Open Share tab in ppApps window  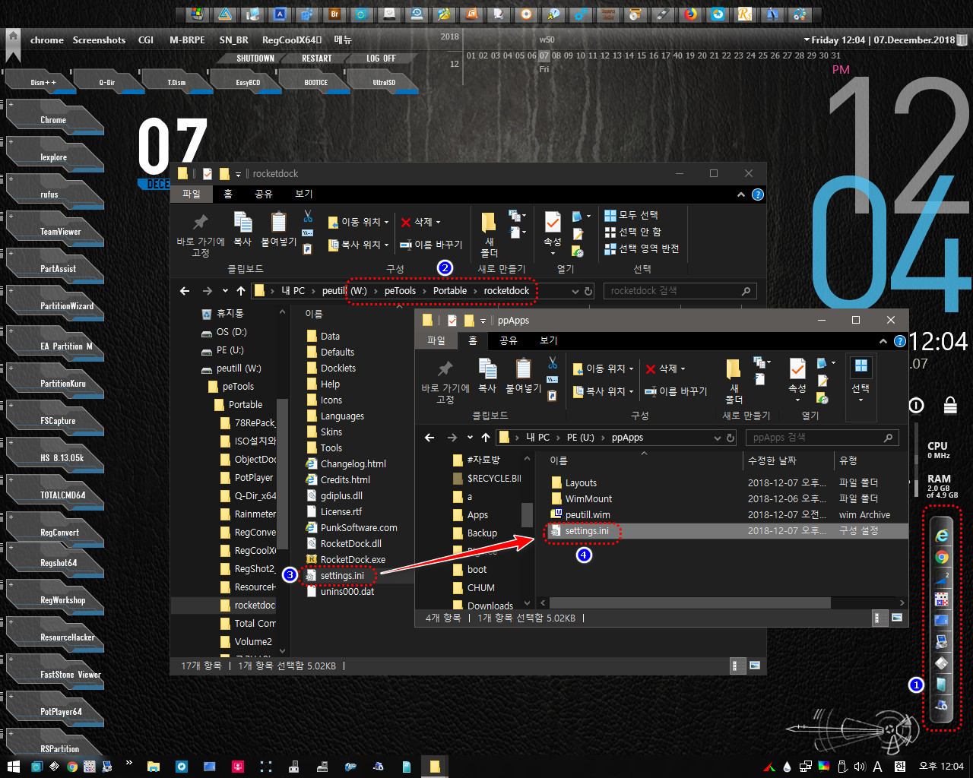[x=509, y=340]
